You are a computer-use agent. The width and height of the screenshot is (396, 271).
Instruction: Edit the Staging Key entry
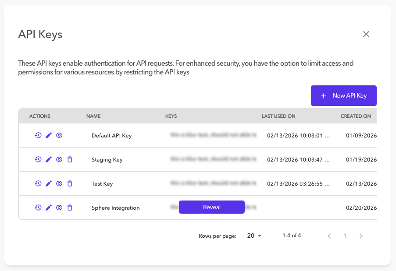[x=49, y=160]
